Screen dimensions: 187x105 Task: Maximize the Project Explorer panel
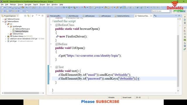click(42, 15)
